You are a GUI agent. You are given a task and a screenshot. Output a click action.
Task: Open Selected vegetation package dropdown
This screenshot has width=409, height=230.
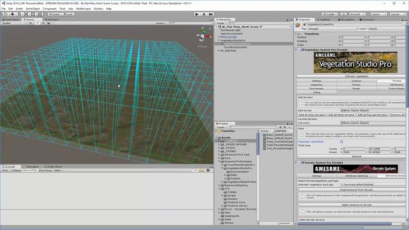pyautogui.click(x=373, y=185)
